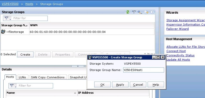The height and width of the screenshot is (98, 205).
Task: Collapse the Details pane splitter arrow
Action: click(x=78, y=66)
